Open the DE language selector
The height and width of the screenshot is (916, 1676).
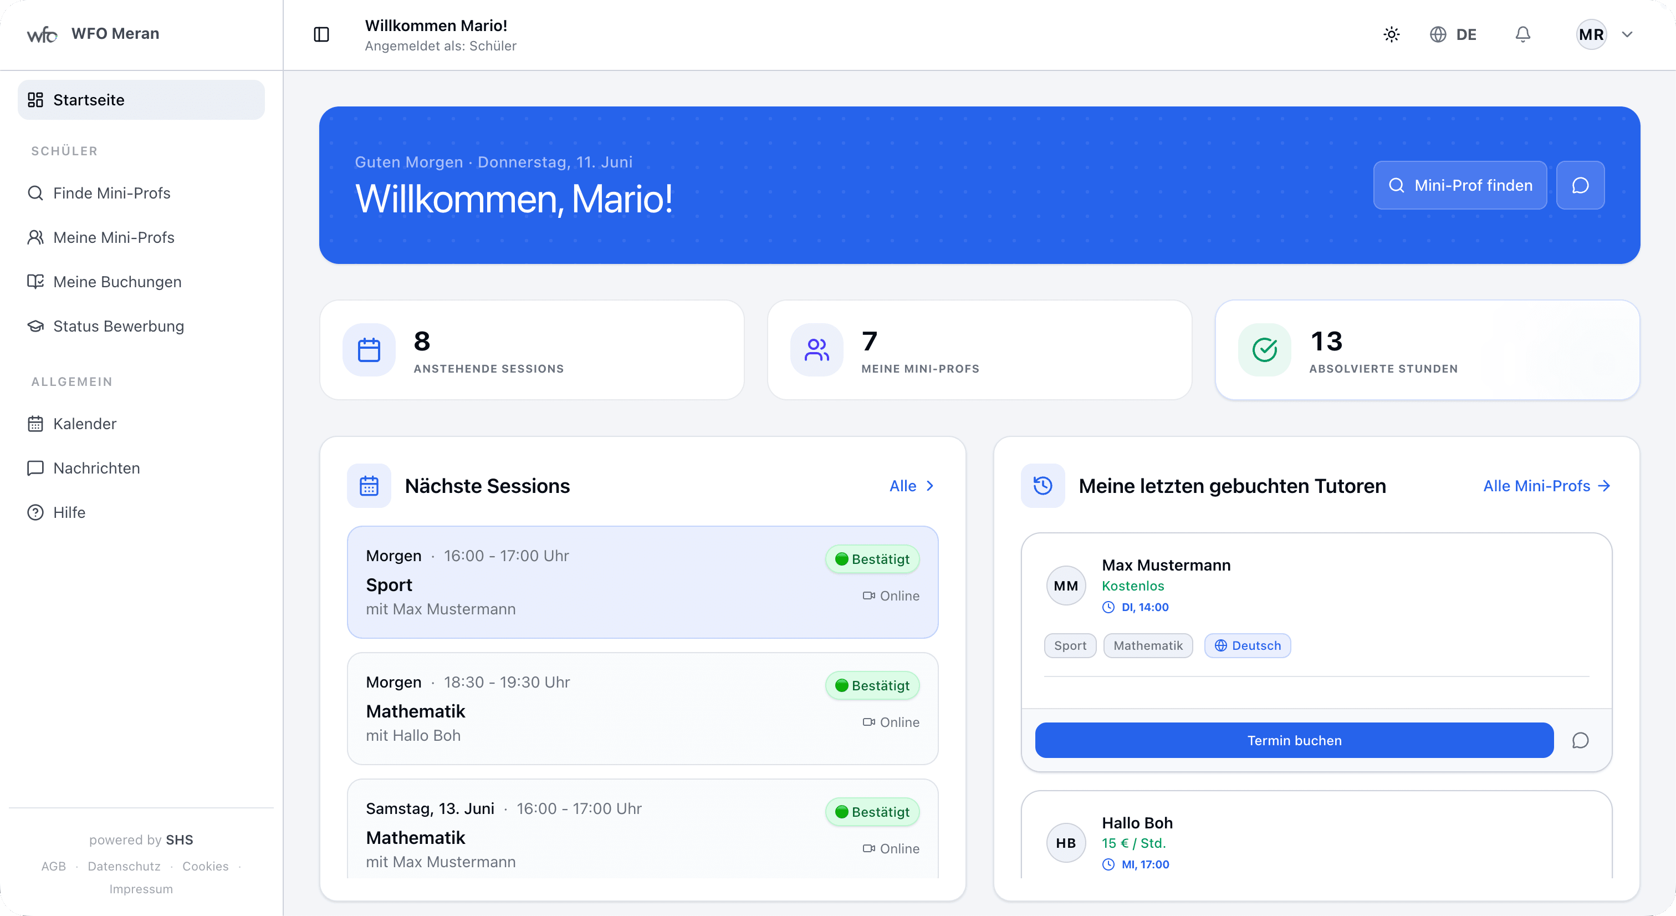pos(1453,34)
